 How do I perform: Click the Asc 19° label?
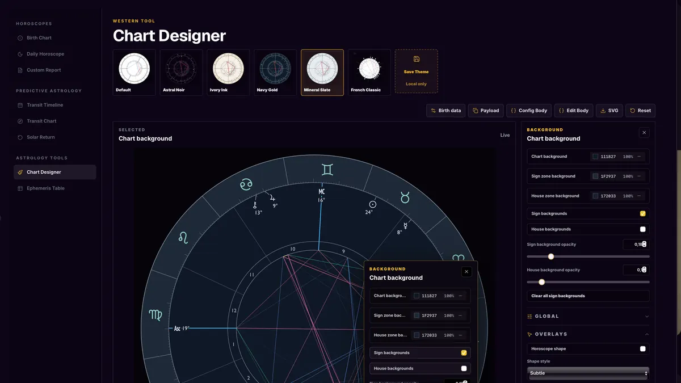pyautogui.click(x=182, y=329)
